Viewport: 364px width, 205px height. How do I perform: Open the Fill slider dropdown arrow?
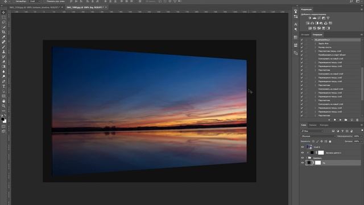pyautogui.click(x=362, y=141)
